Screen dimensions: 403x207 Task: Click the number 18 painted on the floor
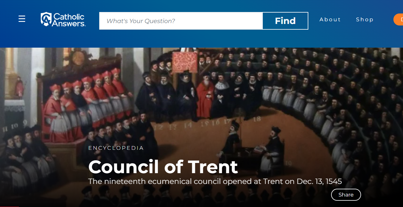(x=257, y=119)
